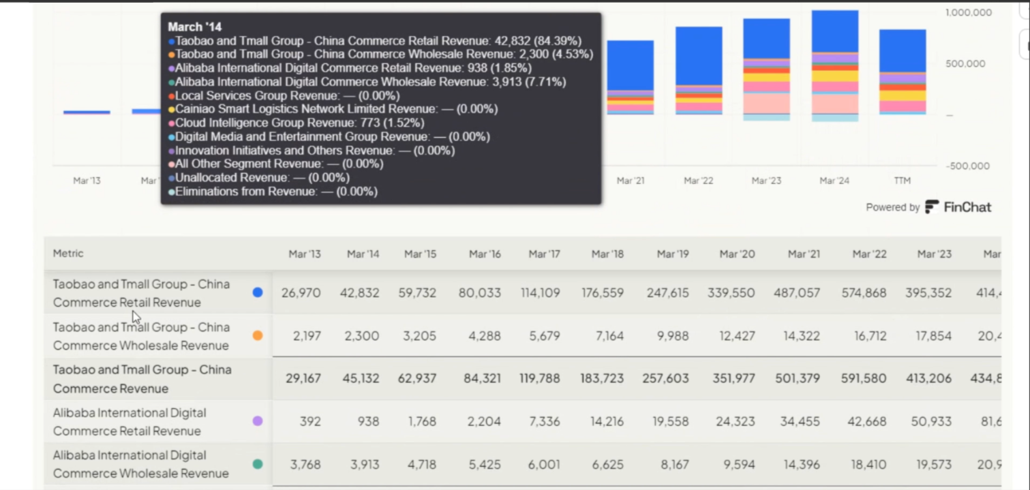Select the Mar '23 column header in table

pyautogui.click(x=934, y=254)
